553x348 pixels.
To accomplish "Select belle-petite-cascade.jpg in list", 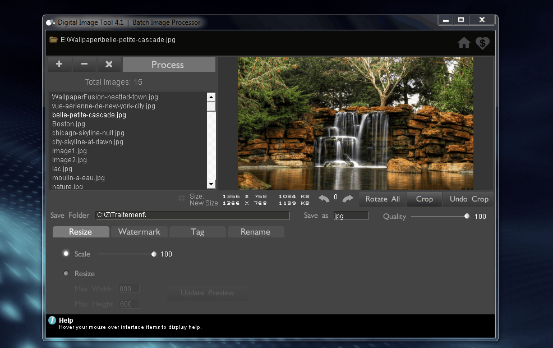I will point(89,115).
